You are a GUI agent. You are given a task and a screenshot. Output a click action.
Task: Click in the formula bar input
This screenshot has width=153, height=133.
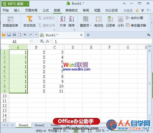(x=102, y=41)
